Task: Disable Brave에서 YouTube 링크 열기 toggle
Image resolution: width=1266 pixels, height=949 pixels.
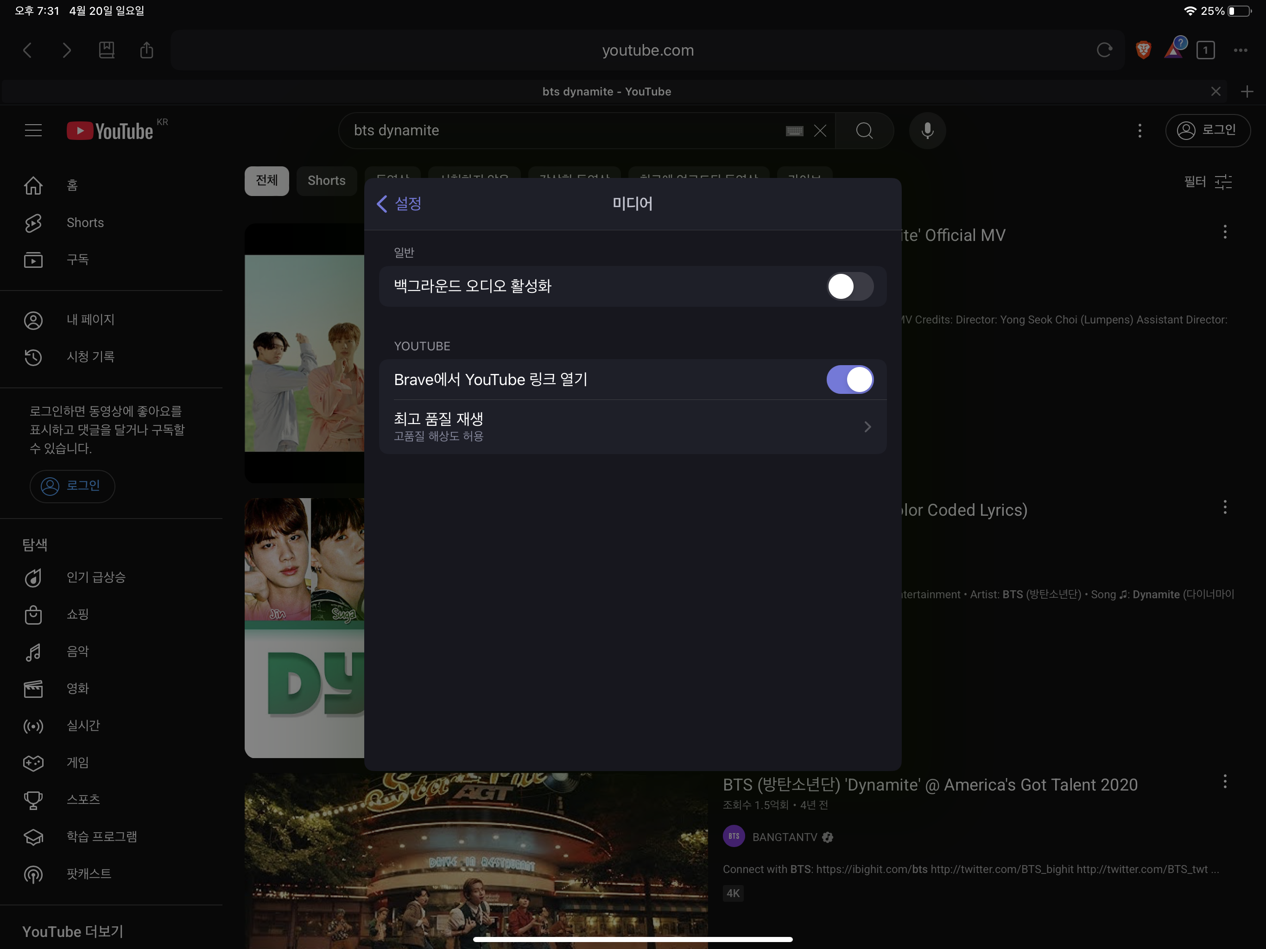Action: pyautogui.click(x=849, y=380)
